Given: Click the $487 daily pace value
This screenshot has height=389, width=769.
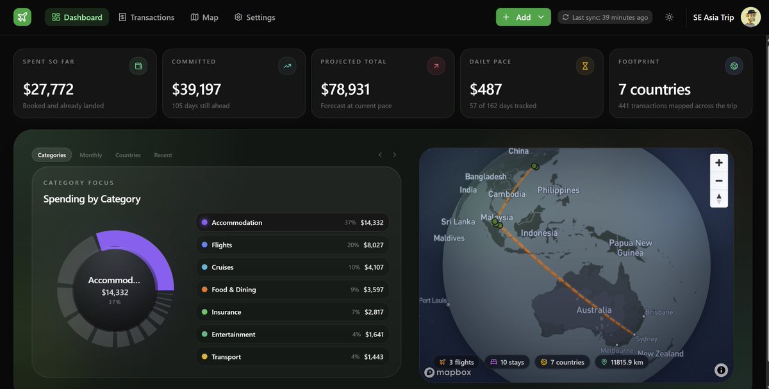Looking at the screenshot, I should (x=486, y=89).
